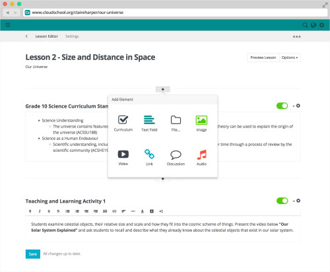The height and width of the screenshot is (272, 330).
Task: Click the last editor toolbar icon
Action: (161, 211)
